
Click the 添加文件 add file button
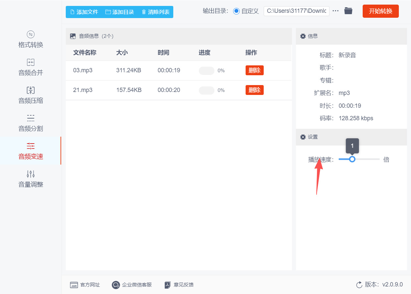click(84, 12)
